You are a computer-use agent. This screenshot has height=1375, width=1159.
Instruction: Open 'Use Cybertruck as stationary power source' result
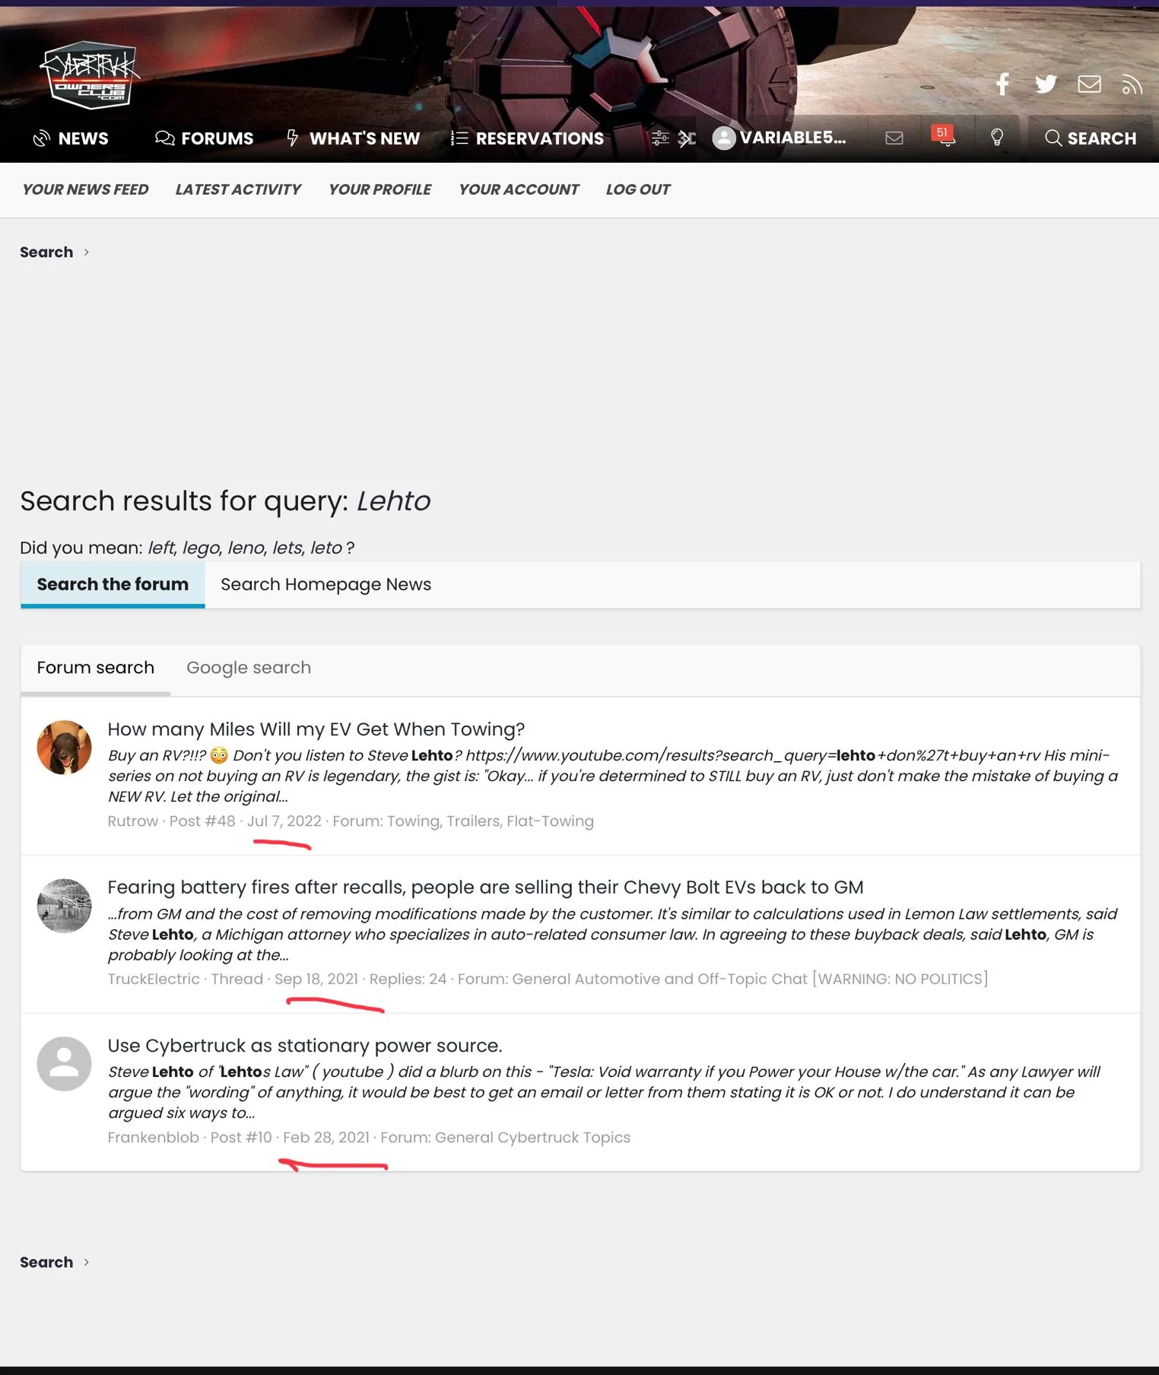point(304,1046)
